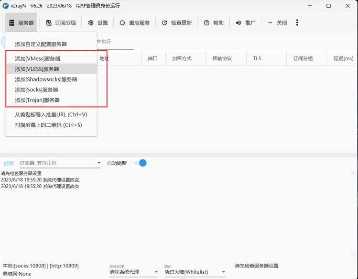Click the 服务器 server stack icon
Screen dimensions: 358x279
point(11,23)
